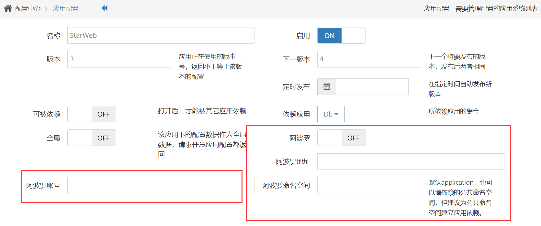The image size is (541, 226).
Task: Click the 所依赖应用的集合 hint text
Action: coord(454,111)
